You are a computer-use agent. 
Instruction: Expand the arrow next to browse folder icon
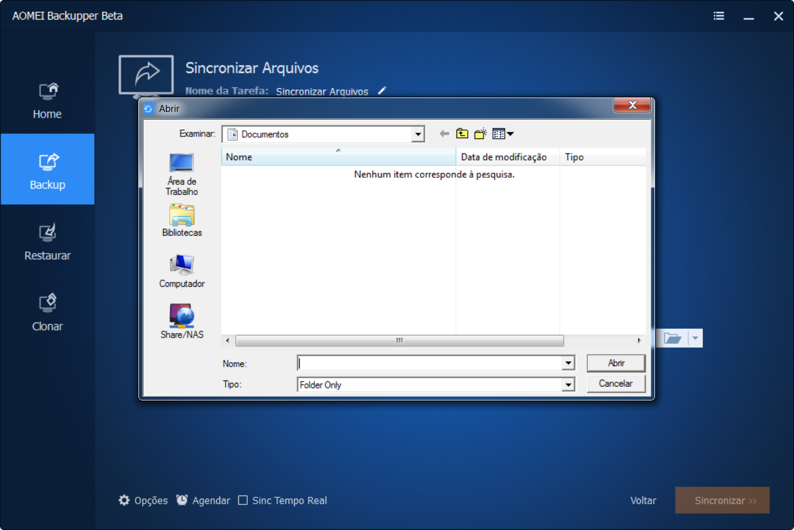[x=695, y=338]
